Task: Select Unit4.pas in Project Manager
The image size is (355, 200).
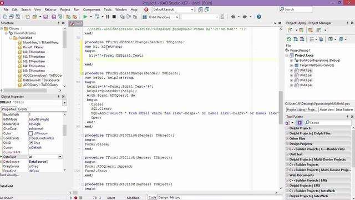Action: (x=306, y=85)
